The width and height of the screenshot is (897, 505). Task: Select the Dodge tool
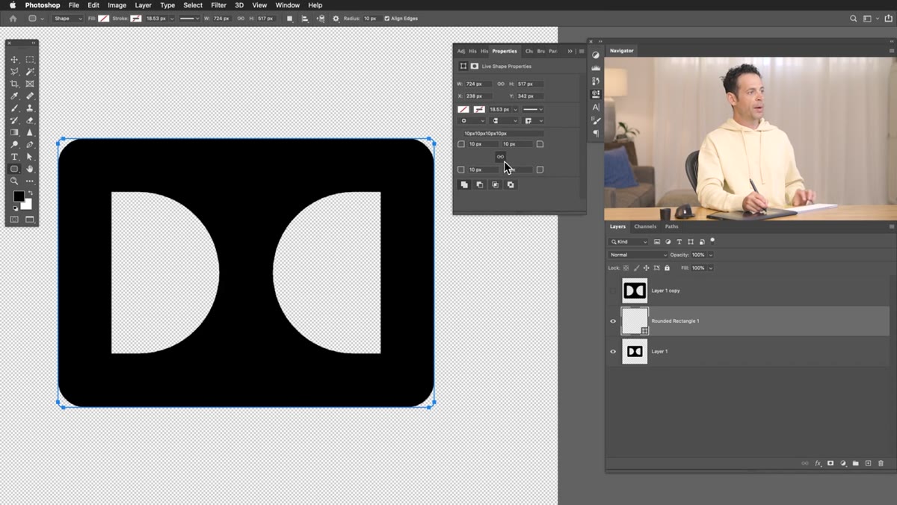coord(14,144)
